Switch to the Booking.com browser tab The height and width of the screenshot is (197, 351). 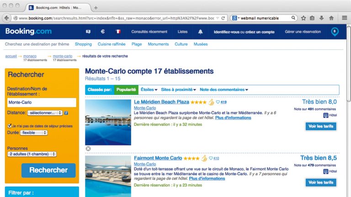[58, 8]
